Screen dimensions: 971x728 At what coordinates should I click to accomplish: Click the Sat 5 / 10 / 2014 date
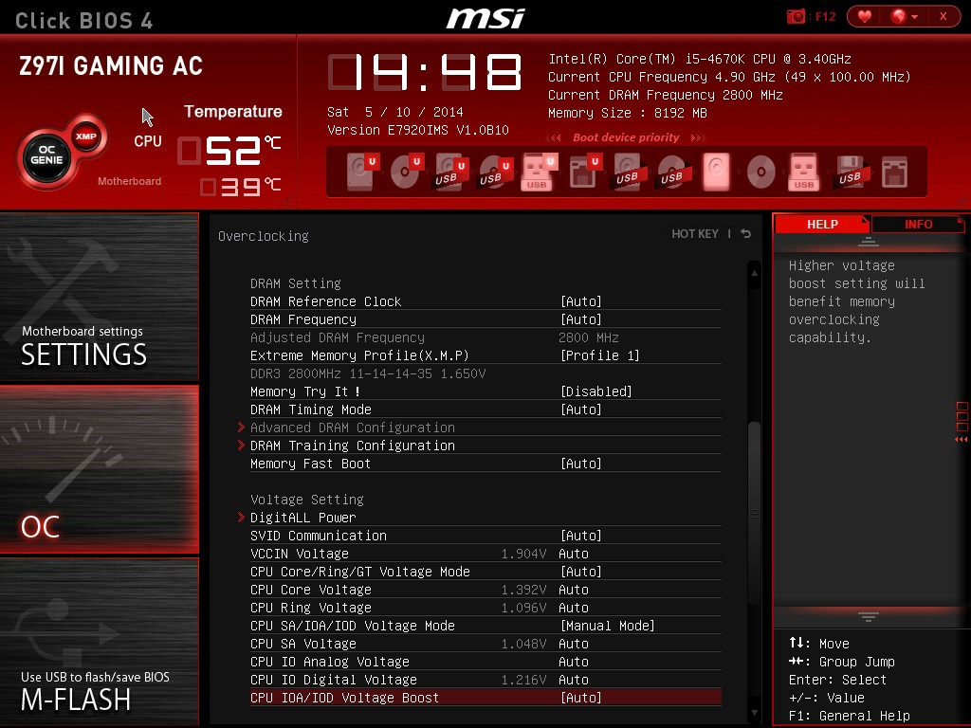[395, 112]
